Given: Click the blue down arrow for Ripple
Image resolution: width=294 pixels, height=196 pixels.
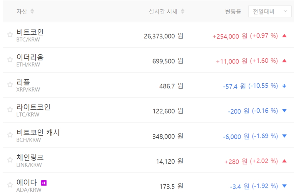Looking at the screenshot, I should coord(284,86).
